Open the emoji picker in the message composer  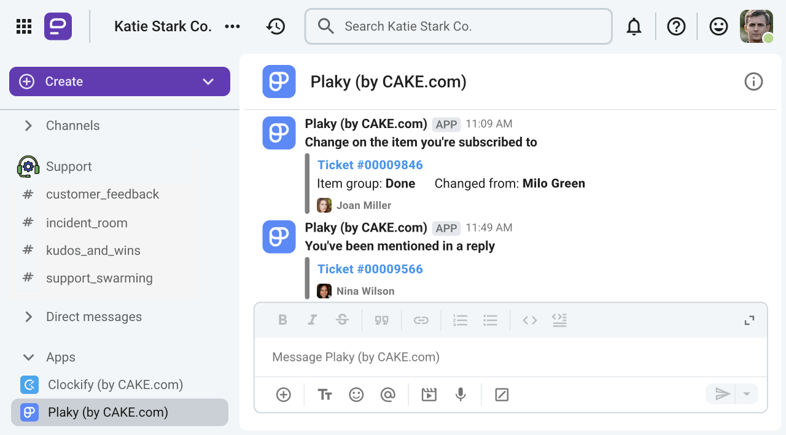(356, 394)
